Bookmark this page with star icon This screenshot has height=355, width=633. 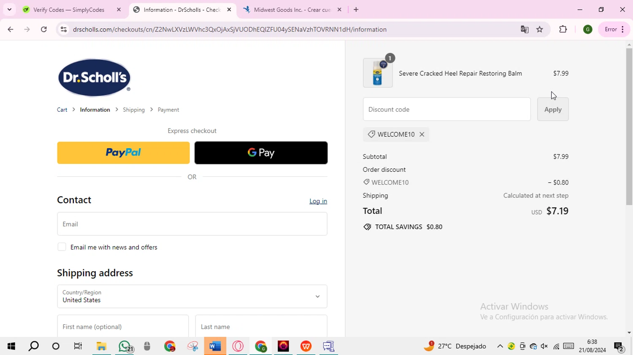point(540,29)
